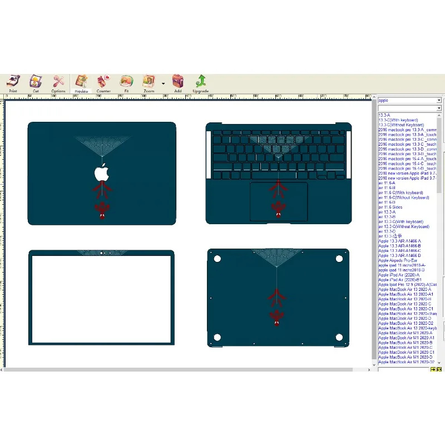Select the lid skin with Apple logo

tap(102, 174)
